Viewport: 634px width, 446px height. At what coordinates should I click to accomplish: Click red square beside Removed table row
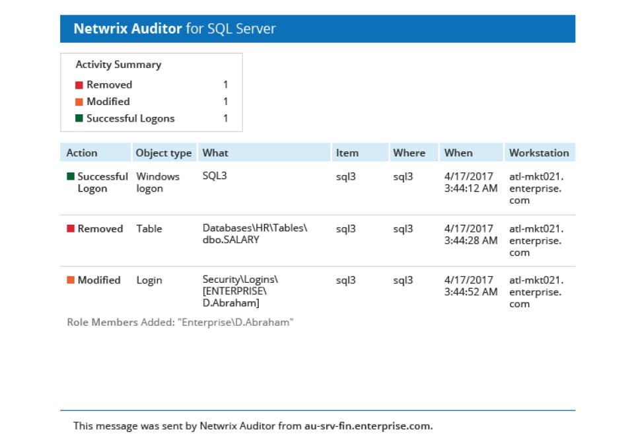(71, 229)
